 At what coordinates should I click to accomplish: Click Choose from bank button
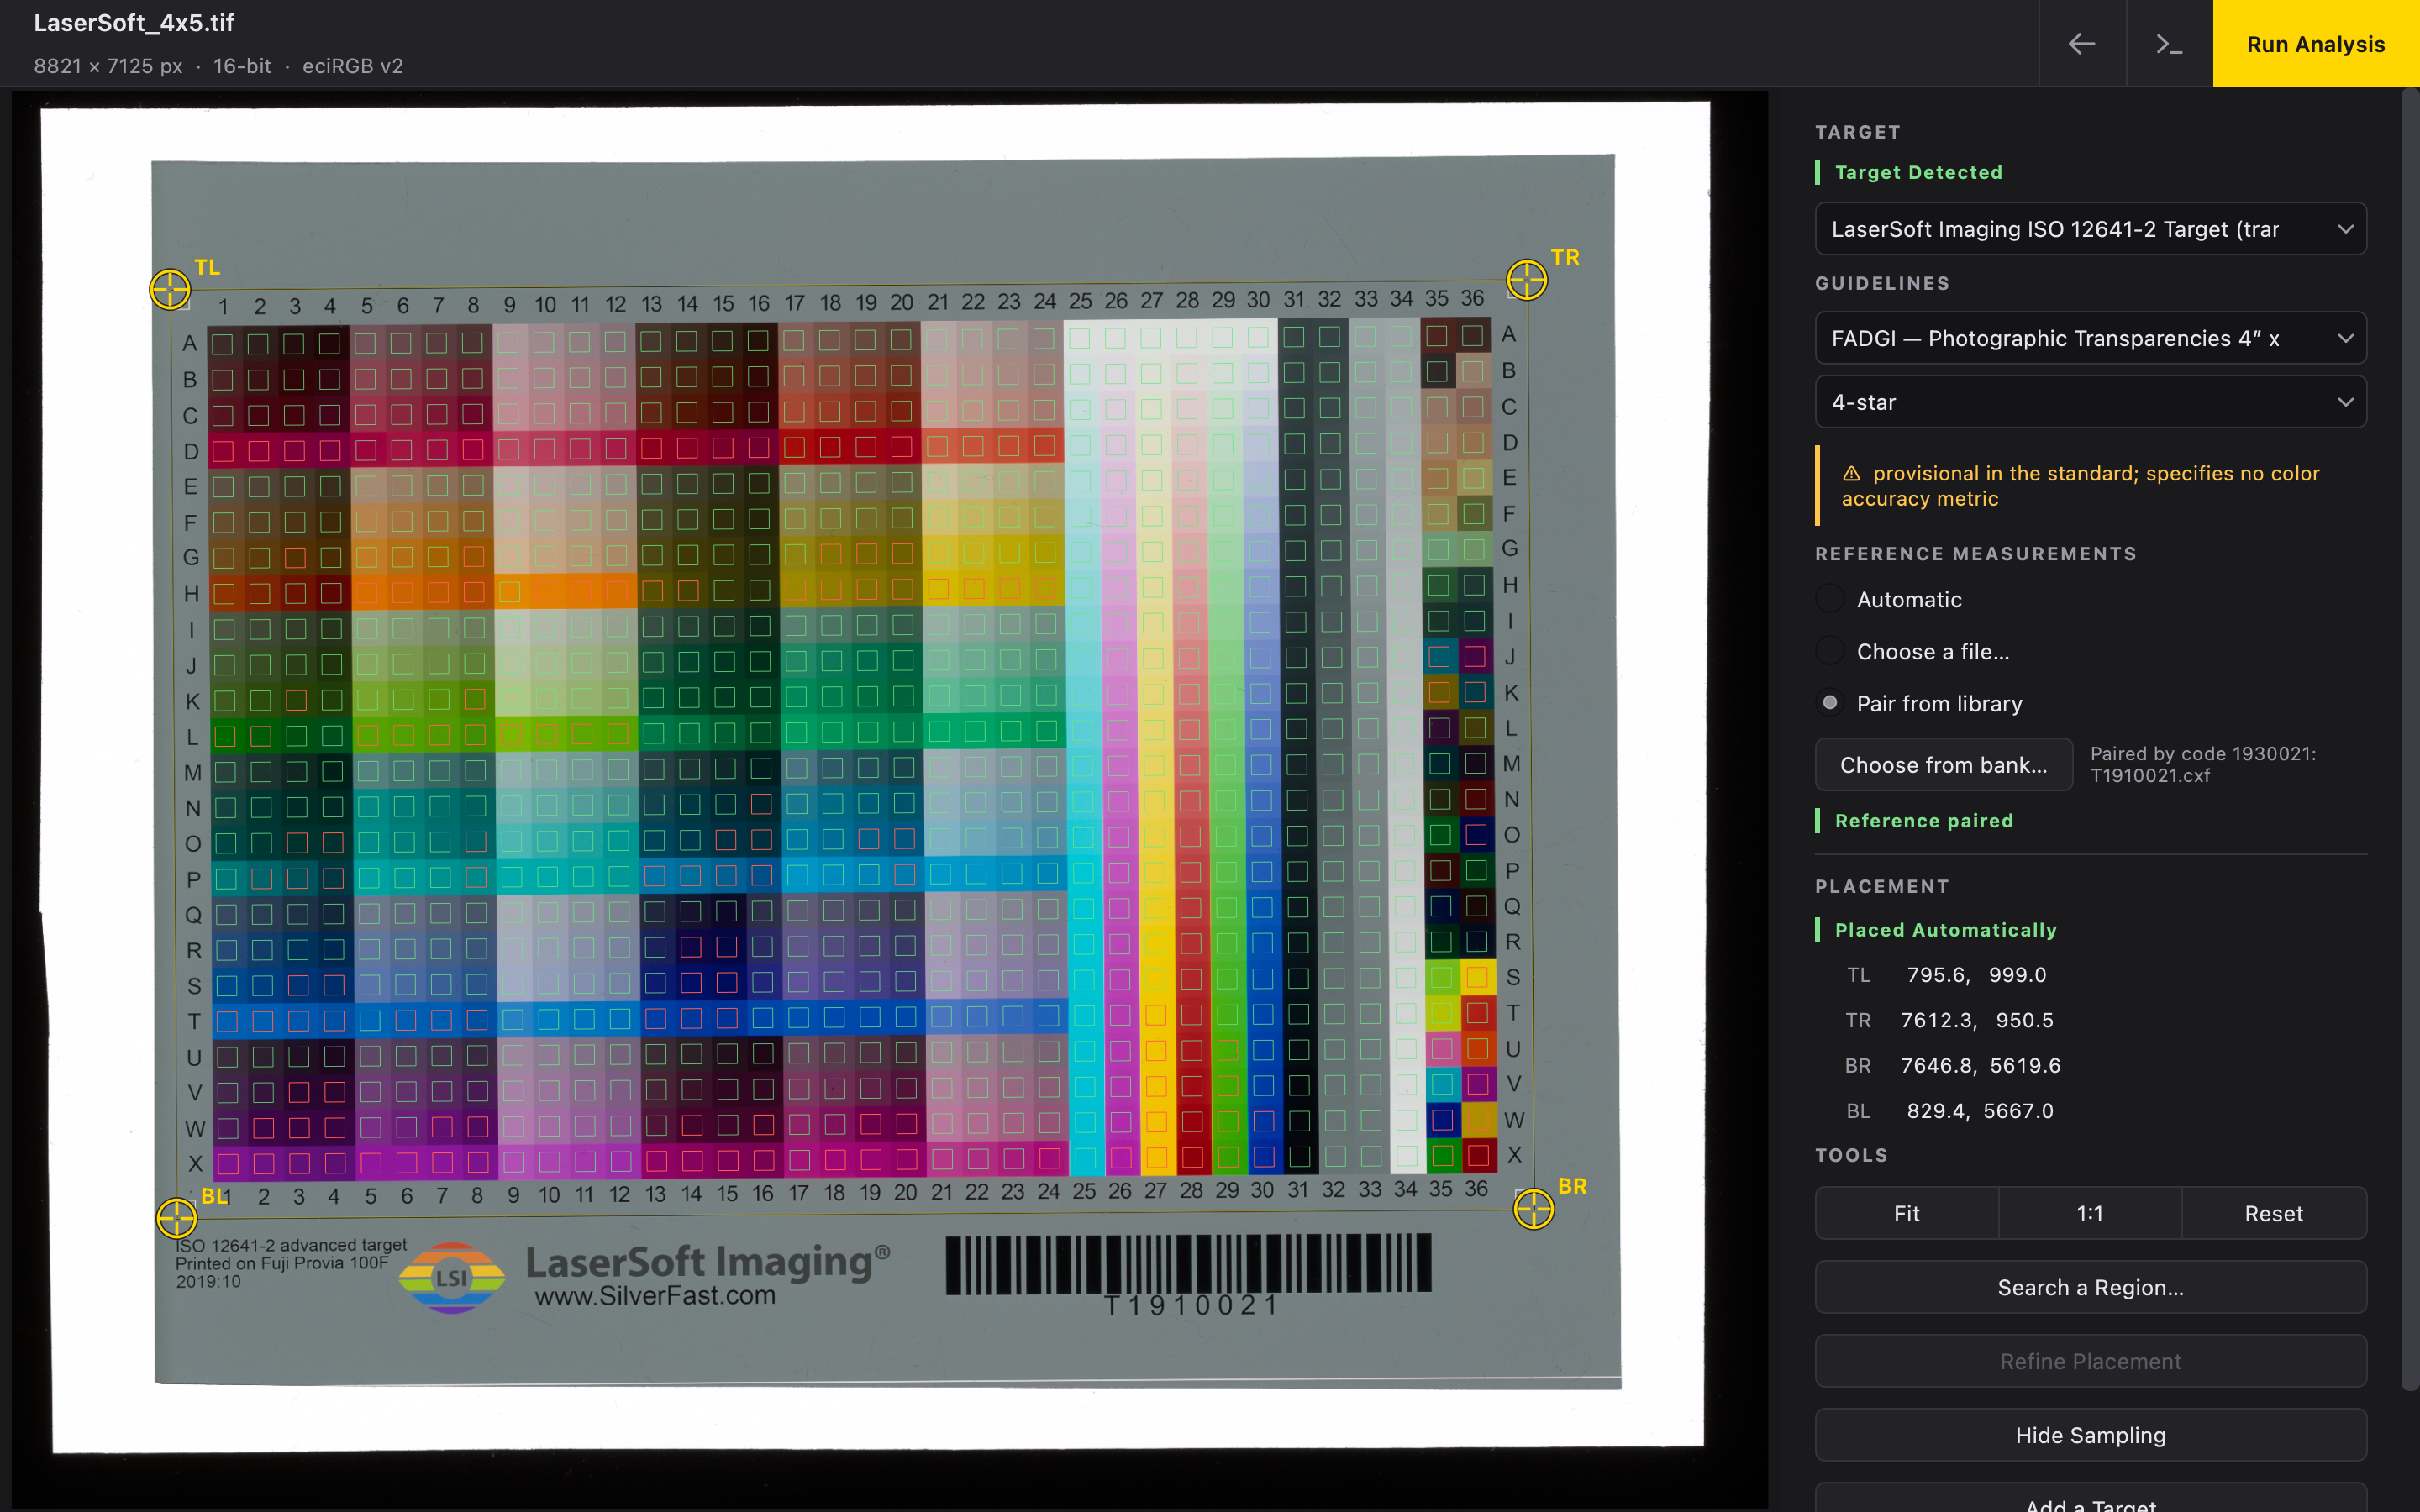1943,765
